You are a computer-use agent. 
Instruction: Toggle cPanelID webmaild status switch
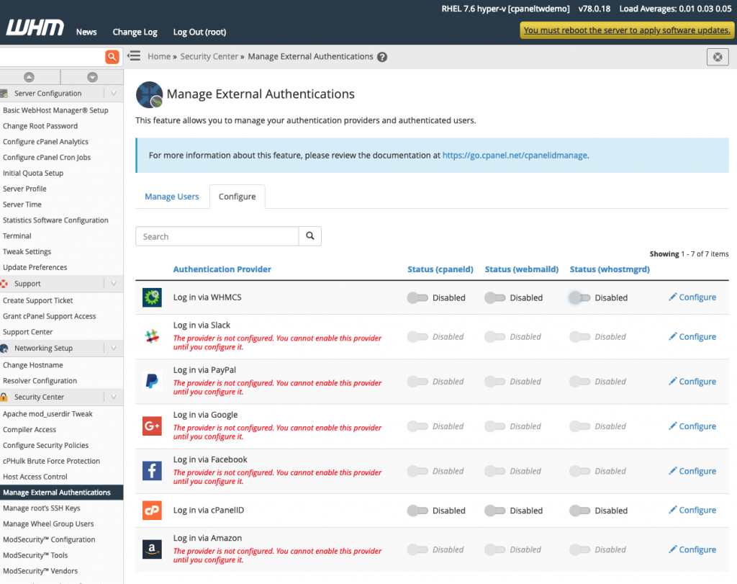click(x=495, y=511)
